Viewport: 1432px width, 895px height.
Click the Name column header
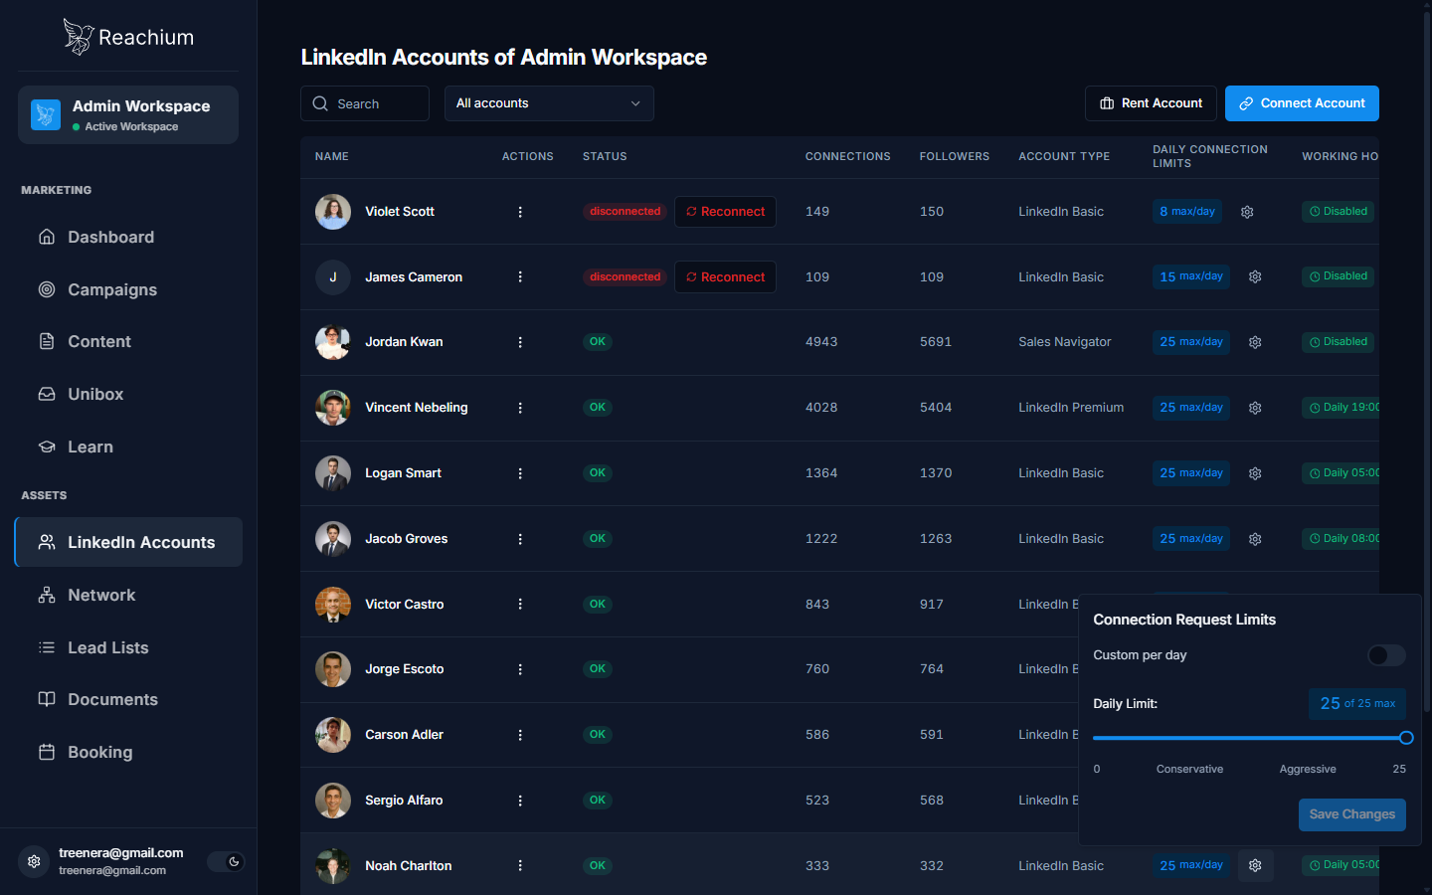332,157
